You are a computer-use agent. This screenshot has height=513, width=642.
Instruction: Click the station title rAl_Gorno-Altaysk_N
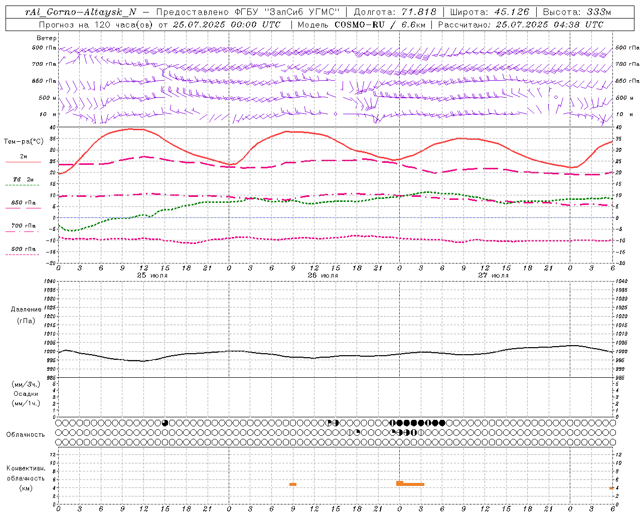81,12
